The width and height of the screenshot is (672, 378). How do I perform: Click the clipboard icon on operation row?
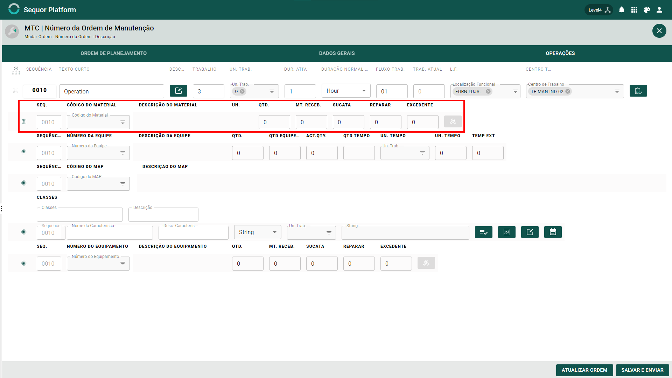pos(638,91)
